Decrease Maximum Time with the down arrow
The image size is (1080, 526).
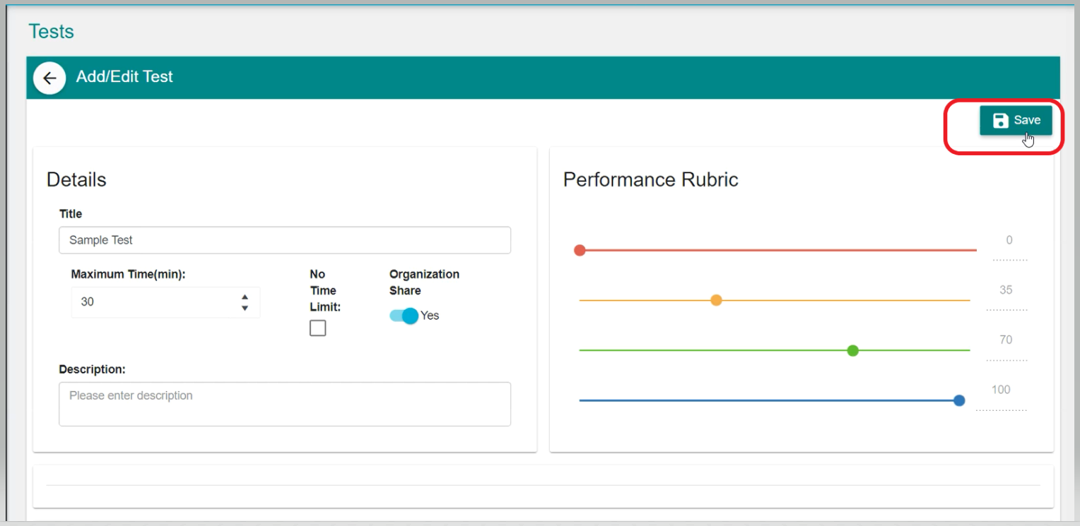pyautogui.click(x=245, y=308)
